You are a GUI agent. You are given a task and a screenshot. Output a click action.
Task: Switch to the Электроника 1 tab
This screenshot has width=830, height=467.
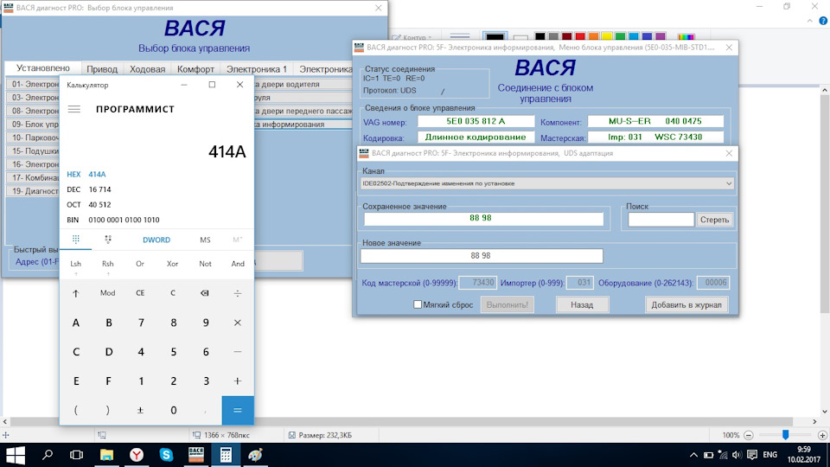tap(257, 69)
